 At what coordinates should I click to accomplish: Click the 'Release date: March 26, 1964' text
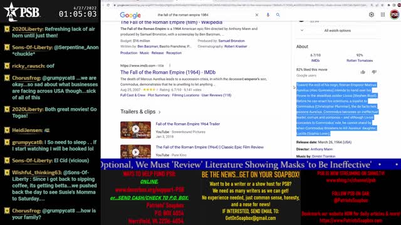click(324, 142)
